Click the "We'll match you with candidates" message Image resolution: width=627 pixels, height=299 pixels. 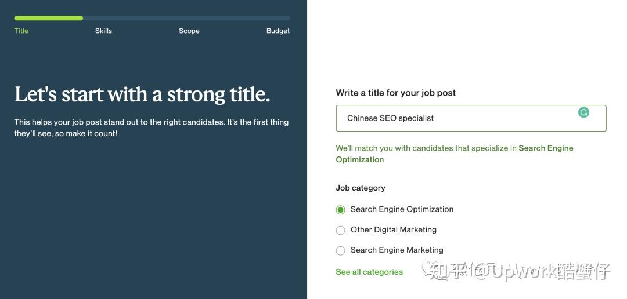pos(426,148)
